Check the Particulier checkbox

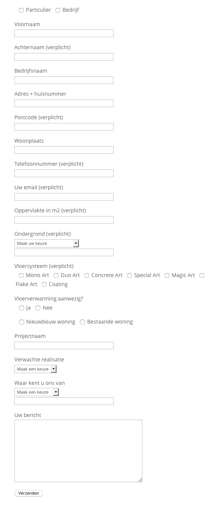(21, 10)
